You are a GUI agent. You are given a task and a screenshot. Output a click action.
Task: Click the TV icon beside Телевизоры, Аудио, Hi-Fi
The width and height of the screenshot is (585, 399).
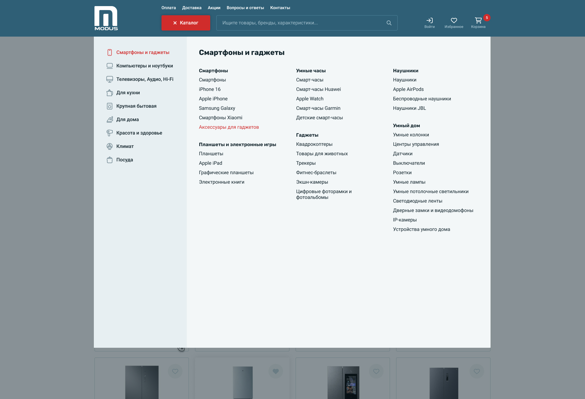click(x=110, y=79)
